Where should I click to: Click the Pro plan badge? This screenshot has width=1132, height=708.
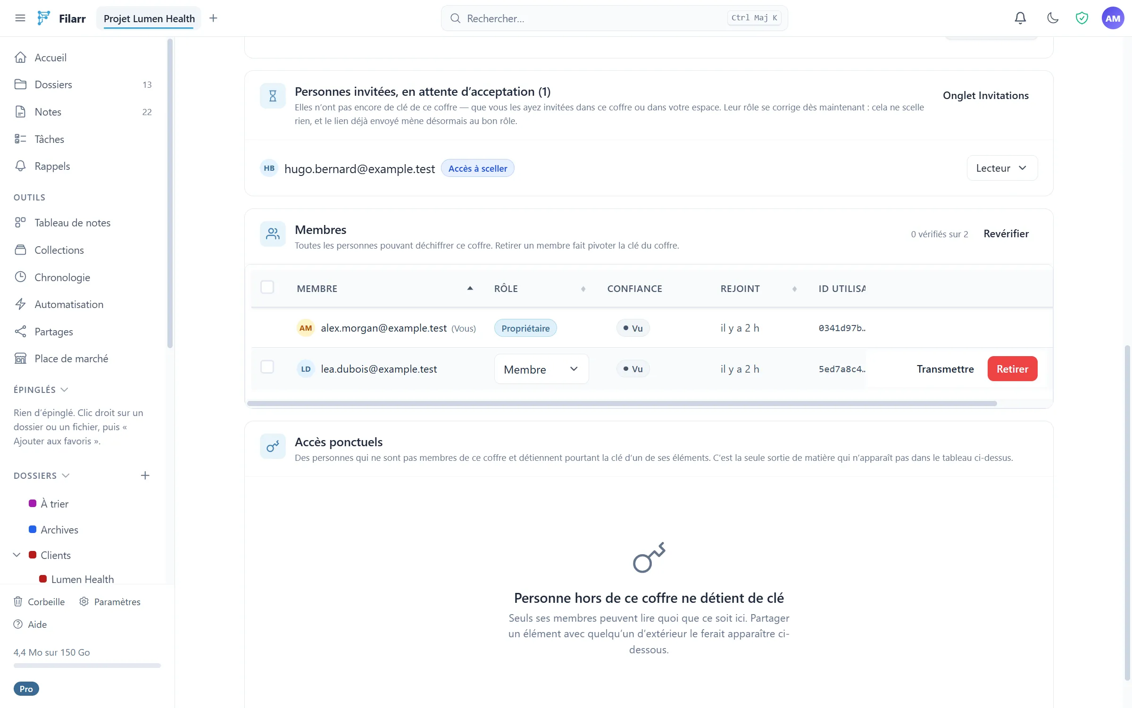coord(26,689)
